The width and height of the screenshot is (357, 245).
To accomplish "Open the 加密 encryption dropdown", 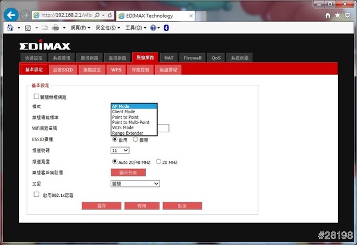I will [x=135, y=184].
